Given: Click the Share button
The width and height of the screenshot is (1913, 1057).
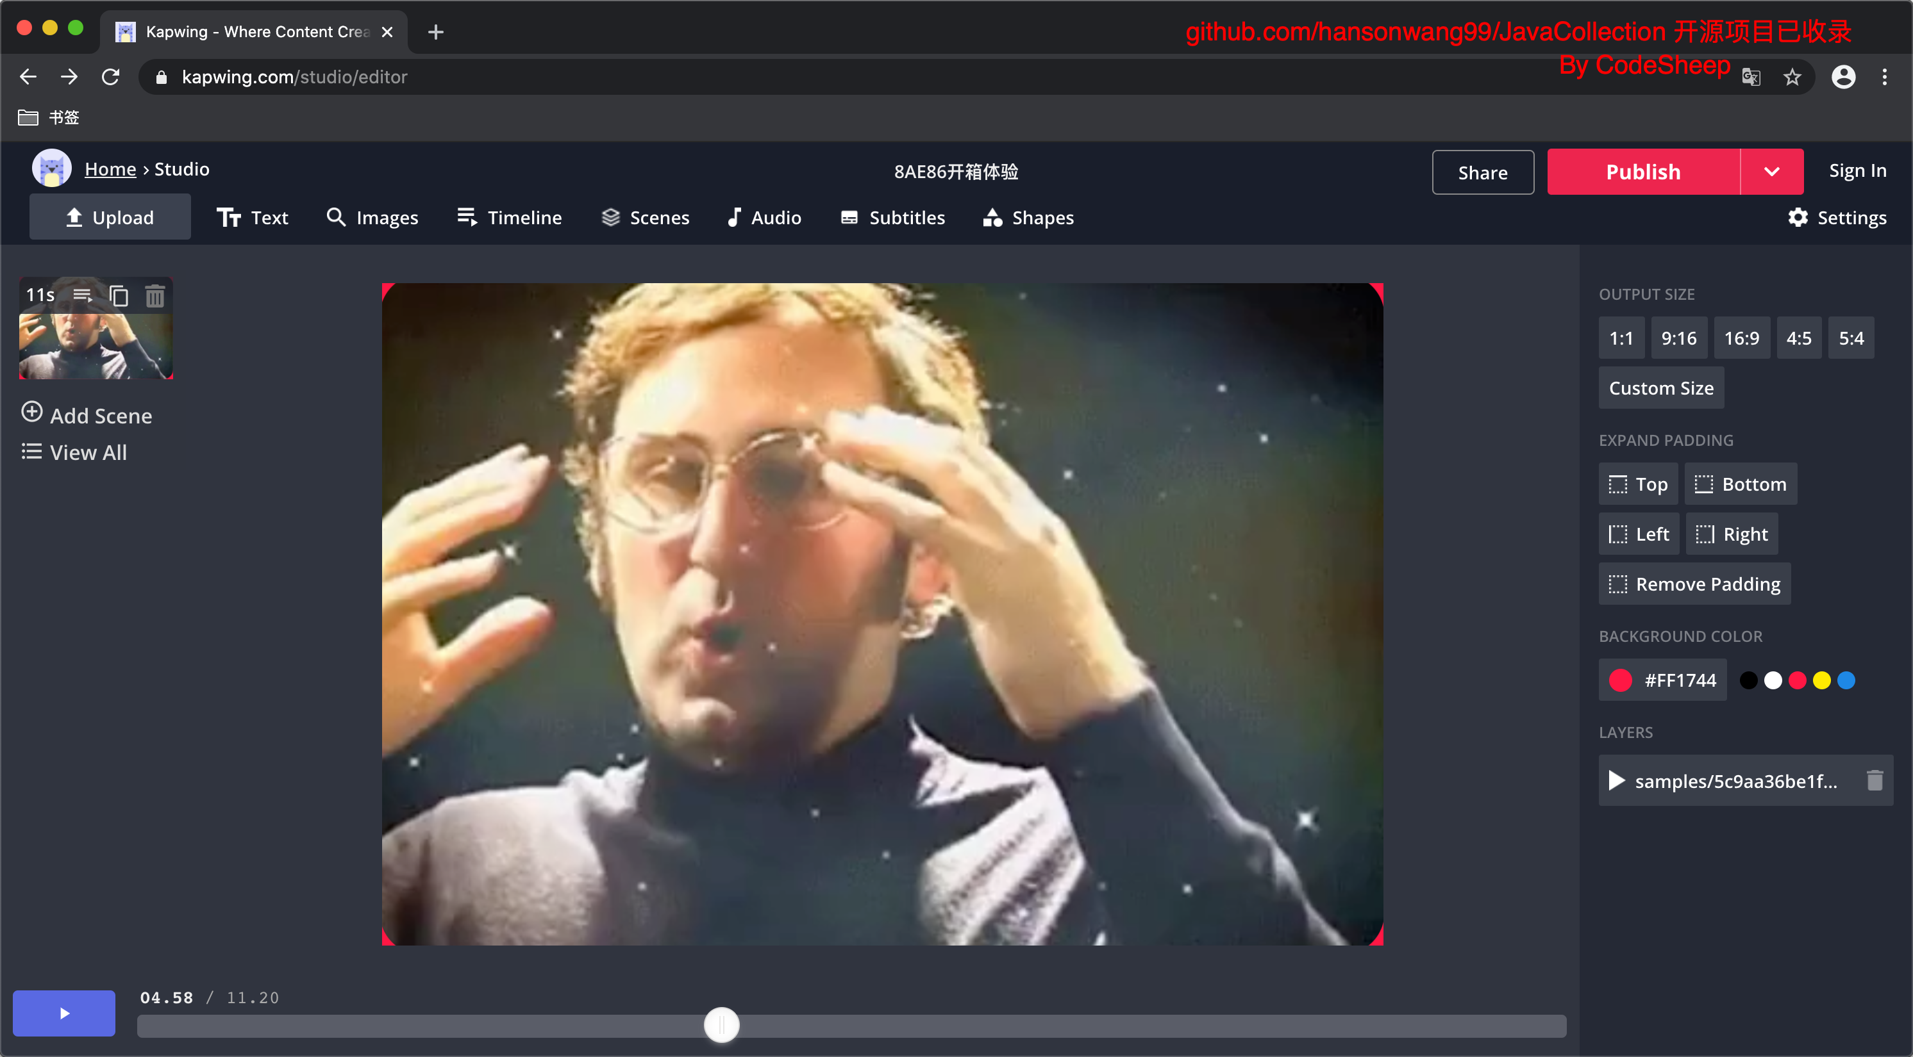Looking at the screenshot, I should tap(1483, 172).
